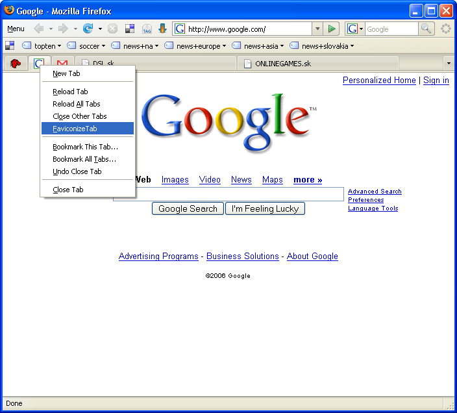Open the Menu button
457x413 pixels.
(x=16, y=29)
